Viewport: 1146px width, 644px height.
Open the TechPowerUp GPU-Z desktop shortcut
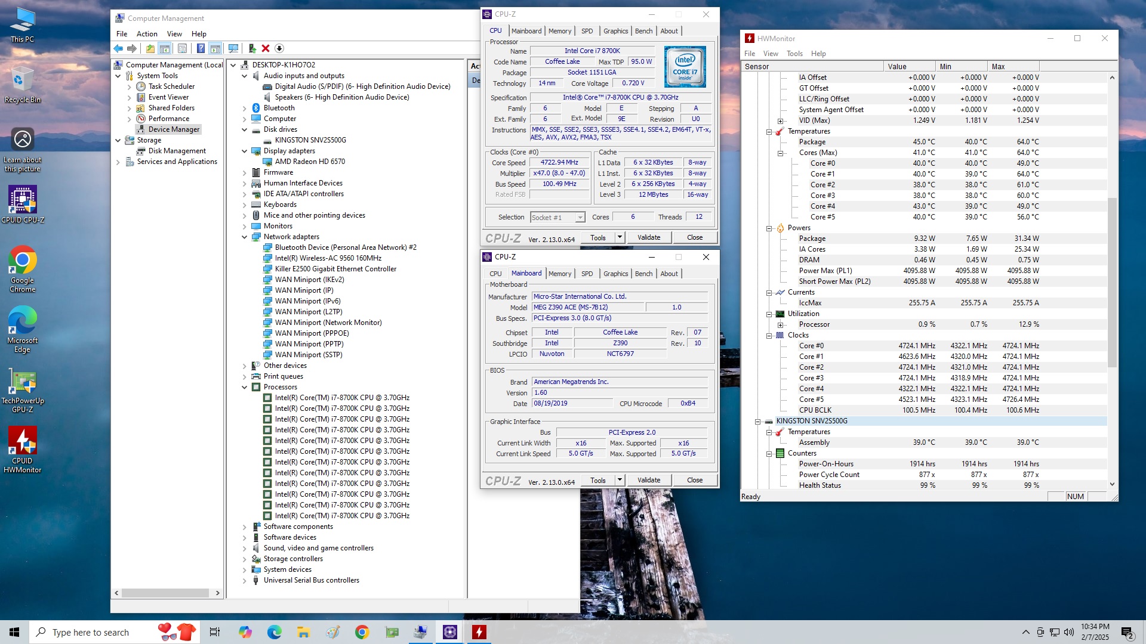[x=22, y=389]
